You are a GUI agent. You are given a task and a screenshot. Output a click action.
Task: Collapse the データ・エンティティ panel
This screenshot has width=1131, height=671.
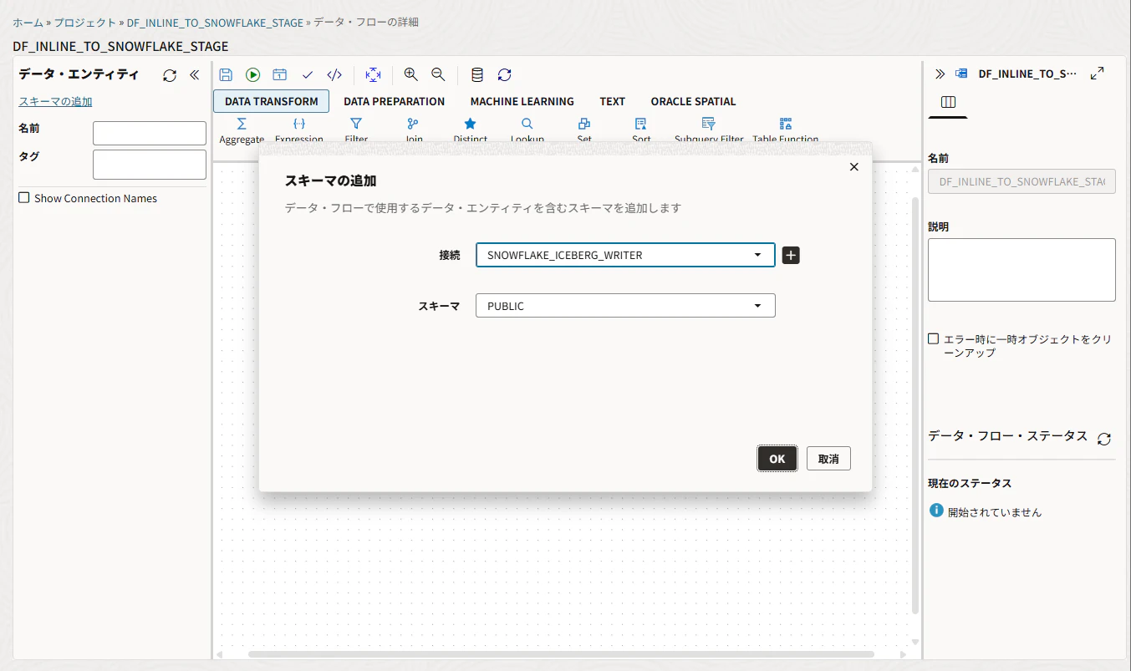(x=195, y=75)
